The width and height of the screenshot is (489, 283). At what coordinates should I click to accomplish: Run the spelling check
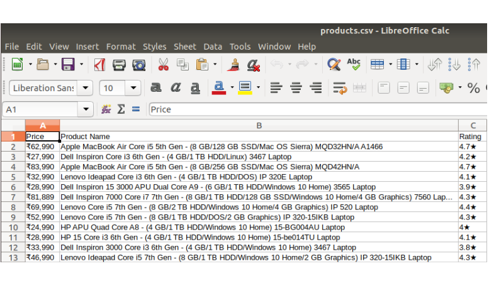tap(354, 64)
